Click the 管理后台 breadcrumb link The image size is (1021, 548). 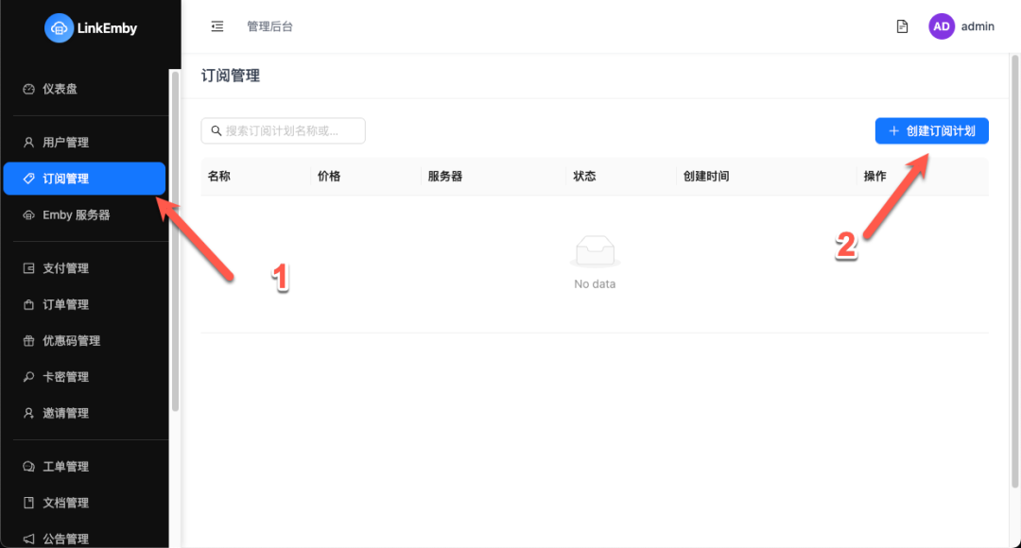(271, 26)
